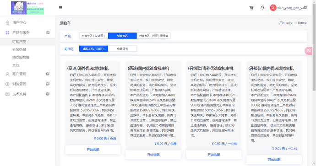This screenshot has width=316, height=166.
Task: Switch to 免费证书 zone tab
Action: click(122, 48)
